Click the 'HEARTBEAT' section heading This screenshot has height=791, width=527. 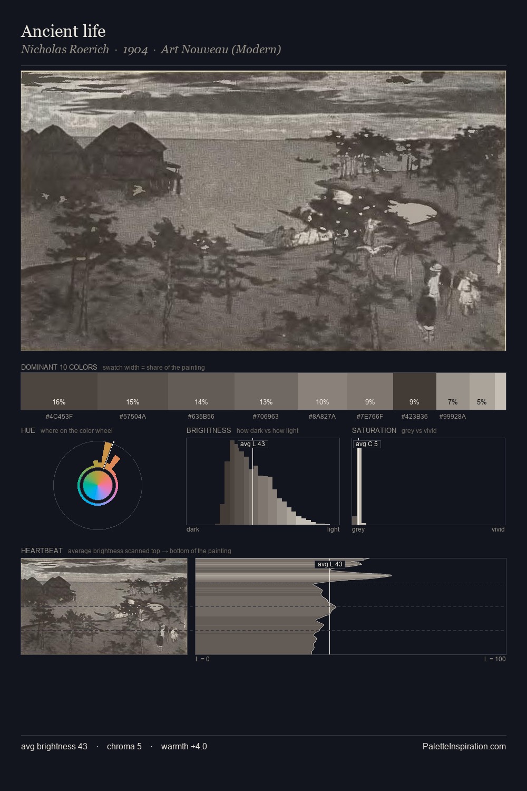pyautogui.click(x=42, y=551)
